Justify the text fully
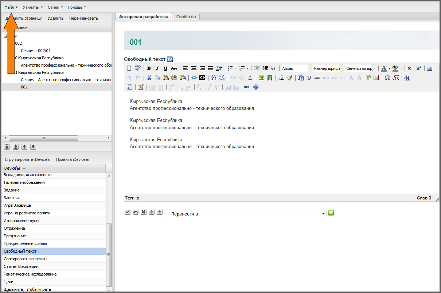Image resolution: width=441 pixels, height=293 pixels. click(211, 68)
